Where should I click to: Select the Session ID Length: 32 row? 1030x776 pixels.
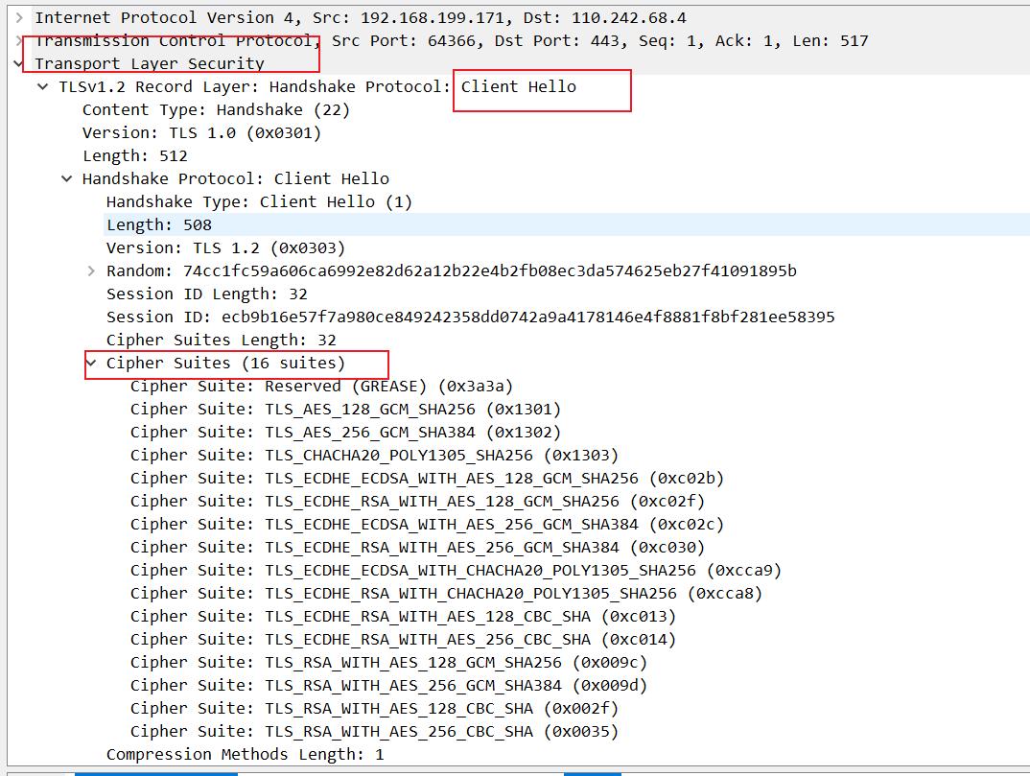(x=206, y=294)
